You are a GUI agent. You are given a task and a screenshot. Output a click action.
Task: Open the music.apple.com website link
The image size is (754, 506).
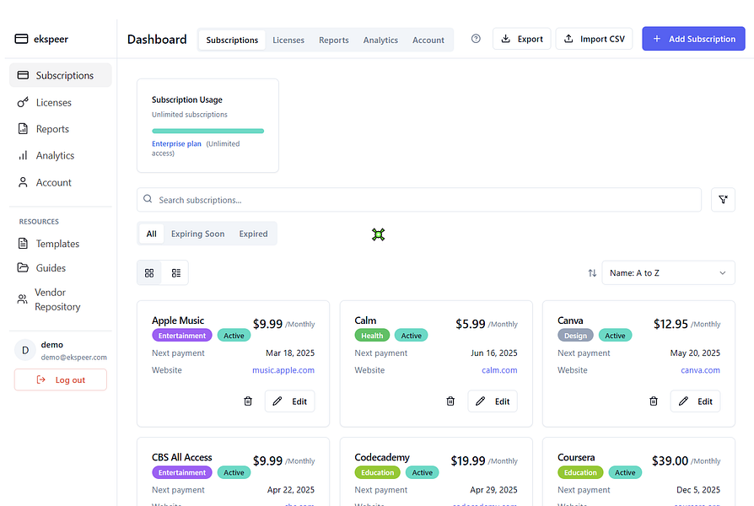[x=283, y=370]
